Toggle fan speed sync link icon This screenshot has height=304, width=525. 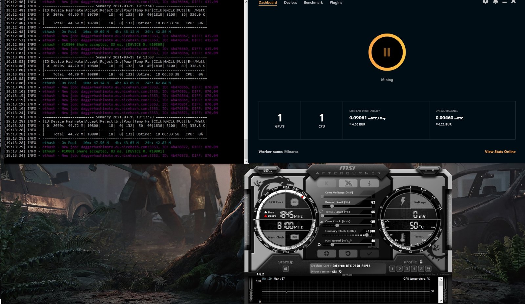point(350,241)
